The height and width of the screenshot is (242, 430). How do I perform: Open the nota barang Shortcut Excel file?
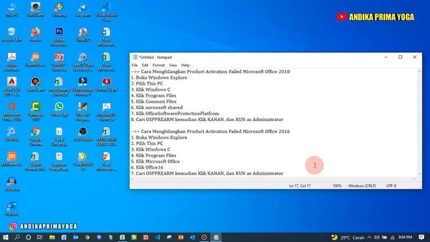click(59, 87)
